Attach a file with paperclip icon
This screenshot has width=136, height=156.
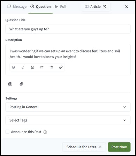22,84
